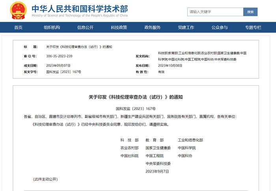Viewport: 276px width, 191px height.
Task: Click the signatory 中国社科院
Action: point(129,156)
